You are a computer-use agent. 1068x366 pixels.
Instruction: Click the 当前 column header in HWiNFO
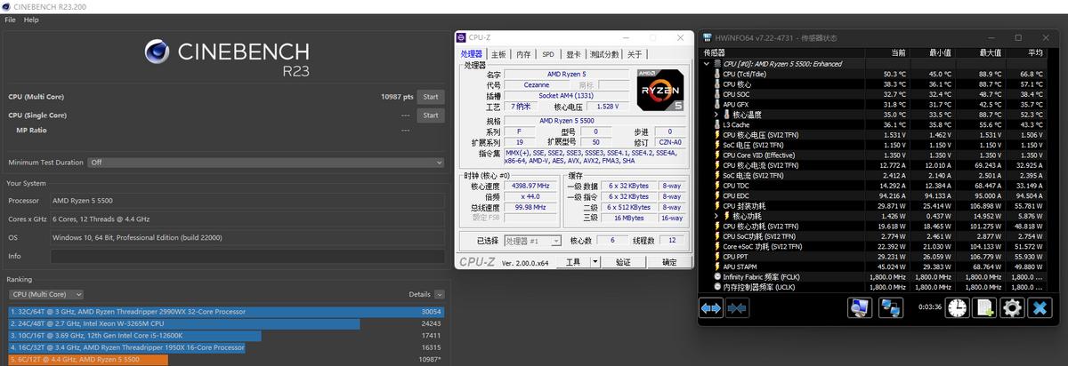(x=898, y=53)
